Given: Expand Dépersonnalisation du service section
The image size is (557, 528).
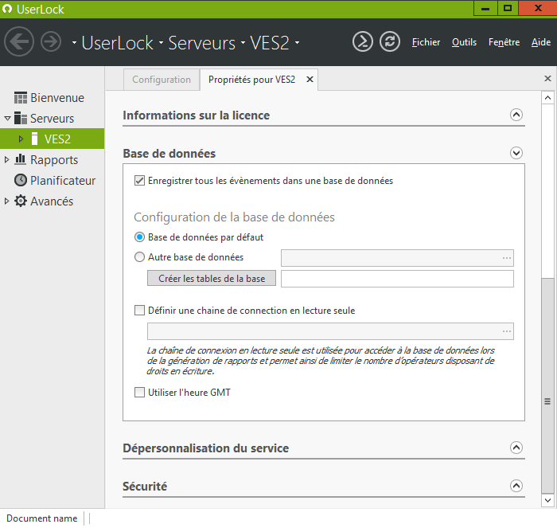Looking at the screenshot, I should (516, 448).
